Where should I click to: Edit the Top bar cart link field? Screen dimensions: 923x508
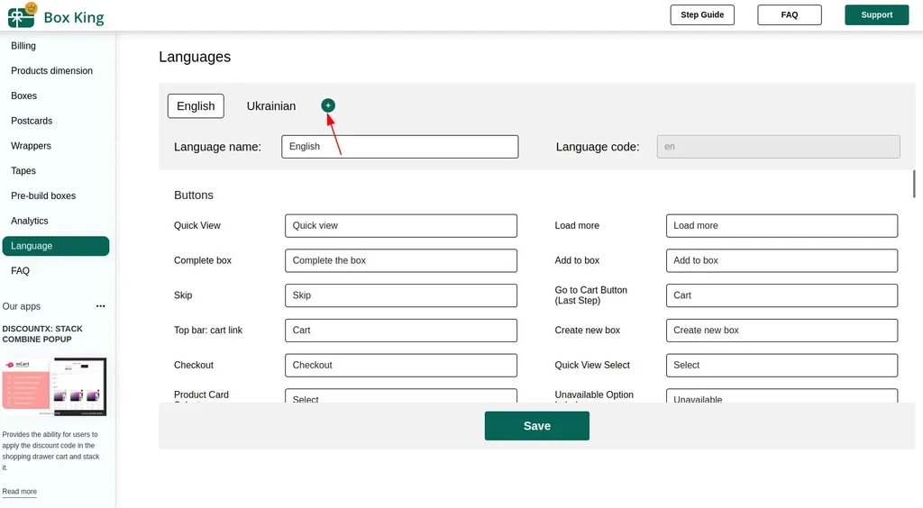coord(401,330)
